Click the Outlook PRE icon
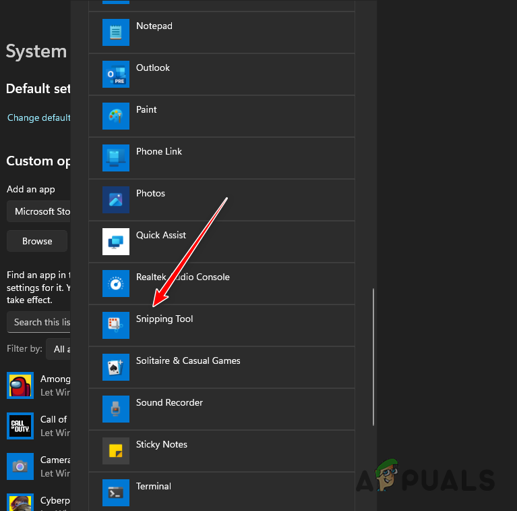517x511 pixels. (116, 74)
